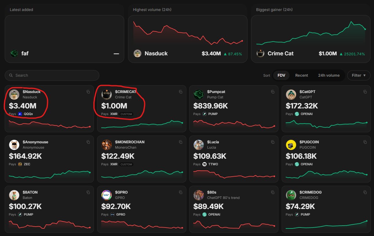
Task: Click the $MONEROCHAN card avatar
Action: (106, 145)
